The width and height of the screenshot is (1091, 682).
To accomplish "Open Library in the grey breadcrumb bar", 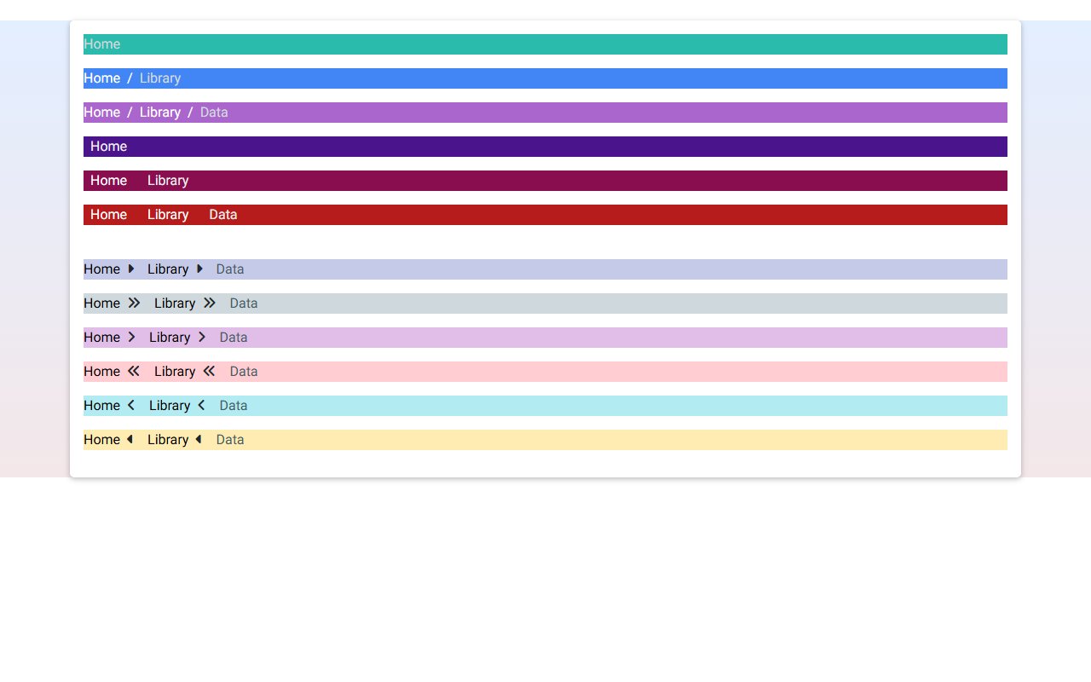I will [x=175, y=303].
